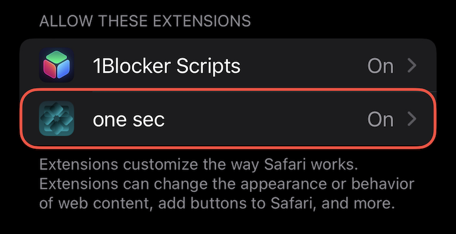Click the On status for 1Blocker Scripts

(381, 66)
